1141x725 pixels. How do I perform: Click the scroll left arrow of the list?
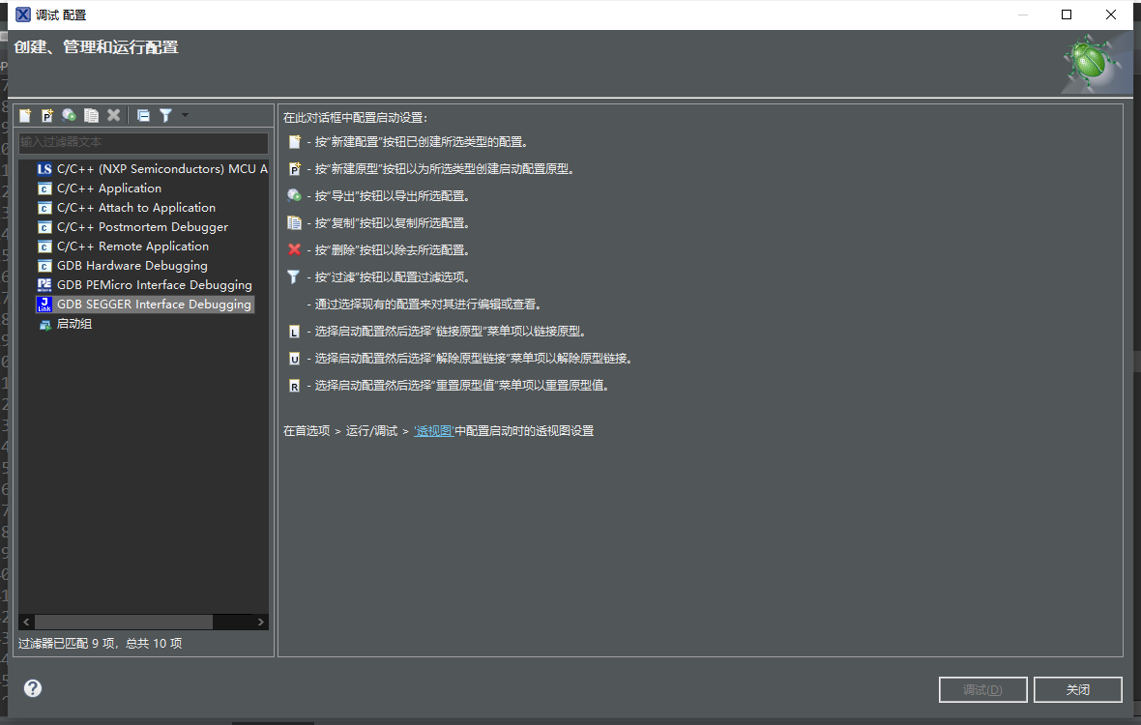pos(26,622)
